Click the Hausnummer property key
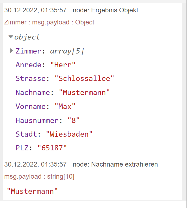Viewport: 187px width, 208px height. (x=37, y=120)
